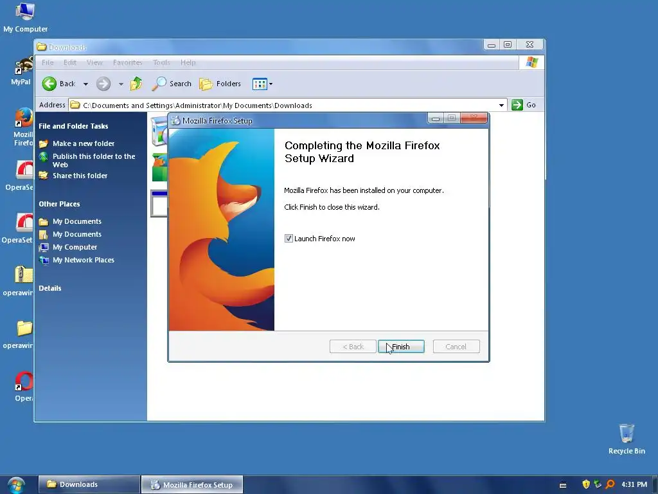Click the orange magnifier tray icon
Screen dimensions: 658x494
(610, 484)
